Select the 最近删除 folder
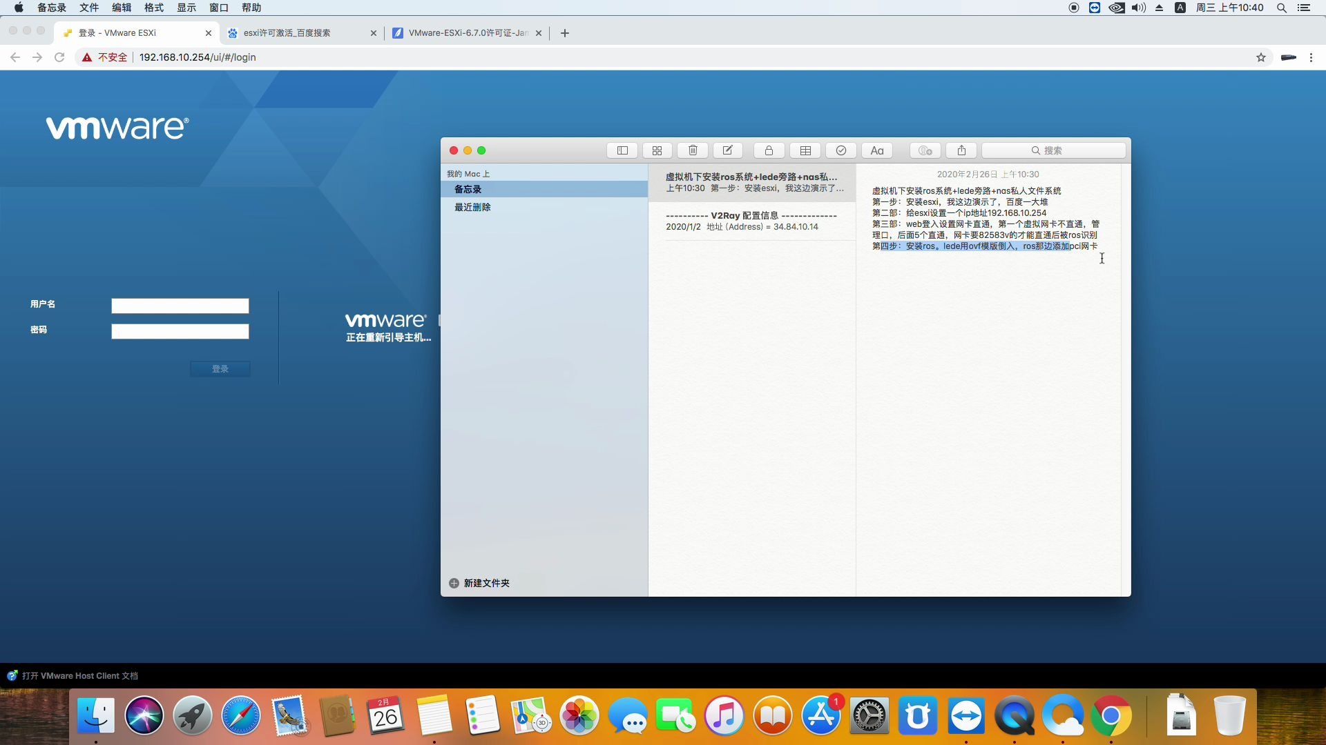Viewport: 1326px width, 745px height. coord(472,207)
